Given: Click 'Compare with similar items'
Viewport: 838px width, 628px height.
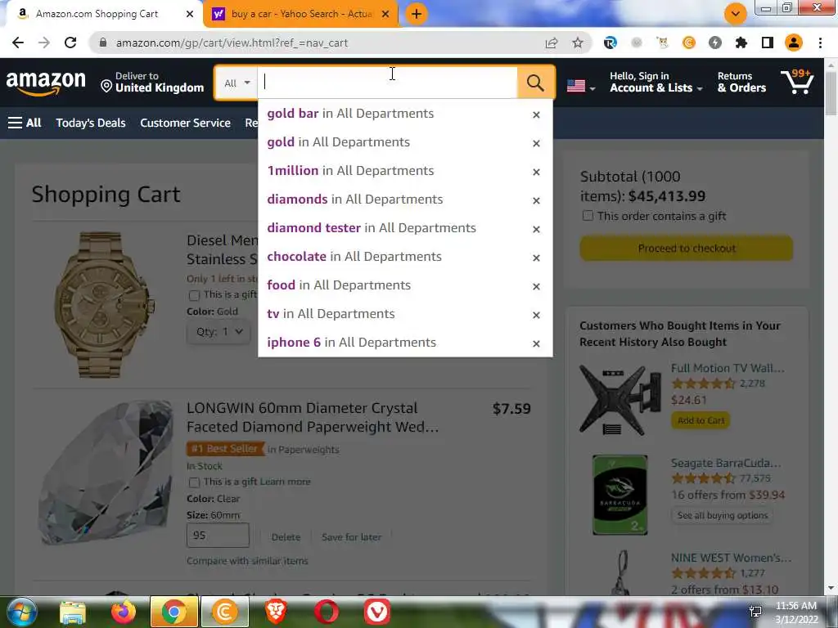Looking at the screenshot, I should [247, 561].
